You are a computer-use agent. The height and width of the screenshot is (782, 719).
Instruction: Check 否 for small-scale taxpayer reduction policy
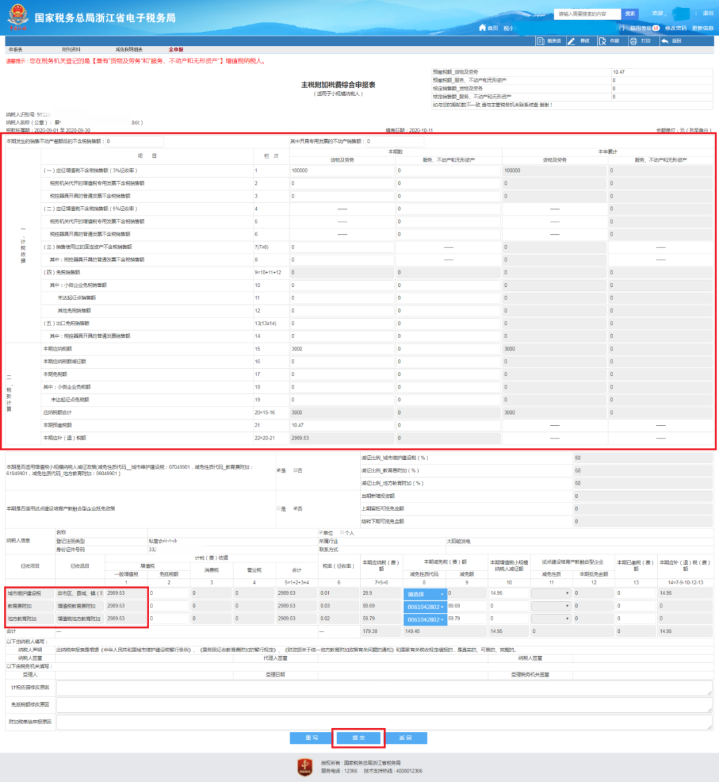point(296,471)
